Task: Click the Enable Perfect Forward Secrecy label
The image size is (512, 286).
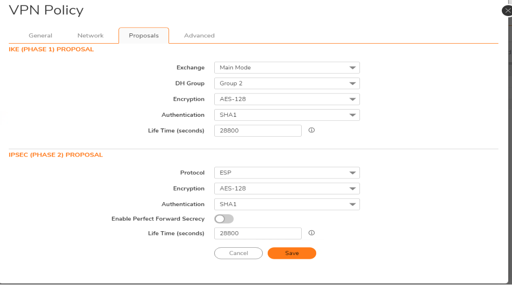Action: (x=158, y=219)
